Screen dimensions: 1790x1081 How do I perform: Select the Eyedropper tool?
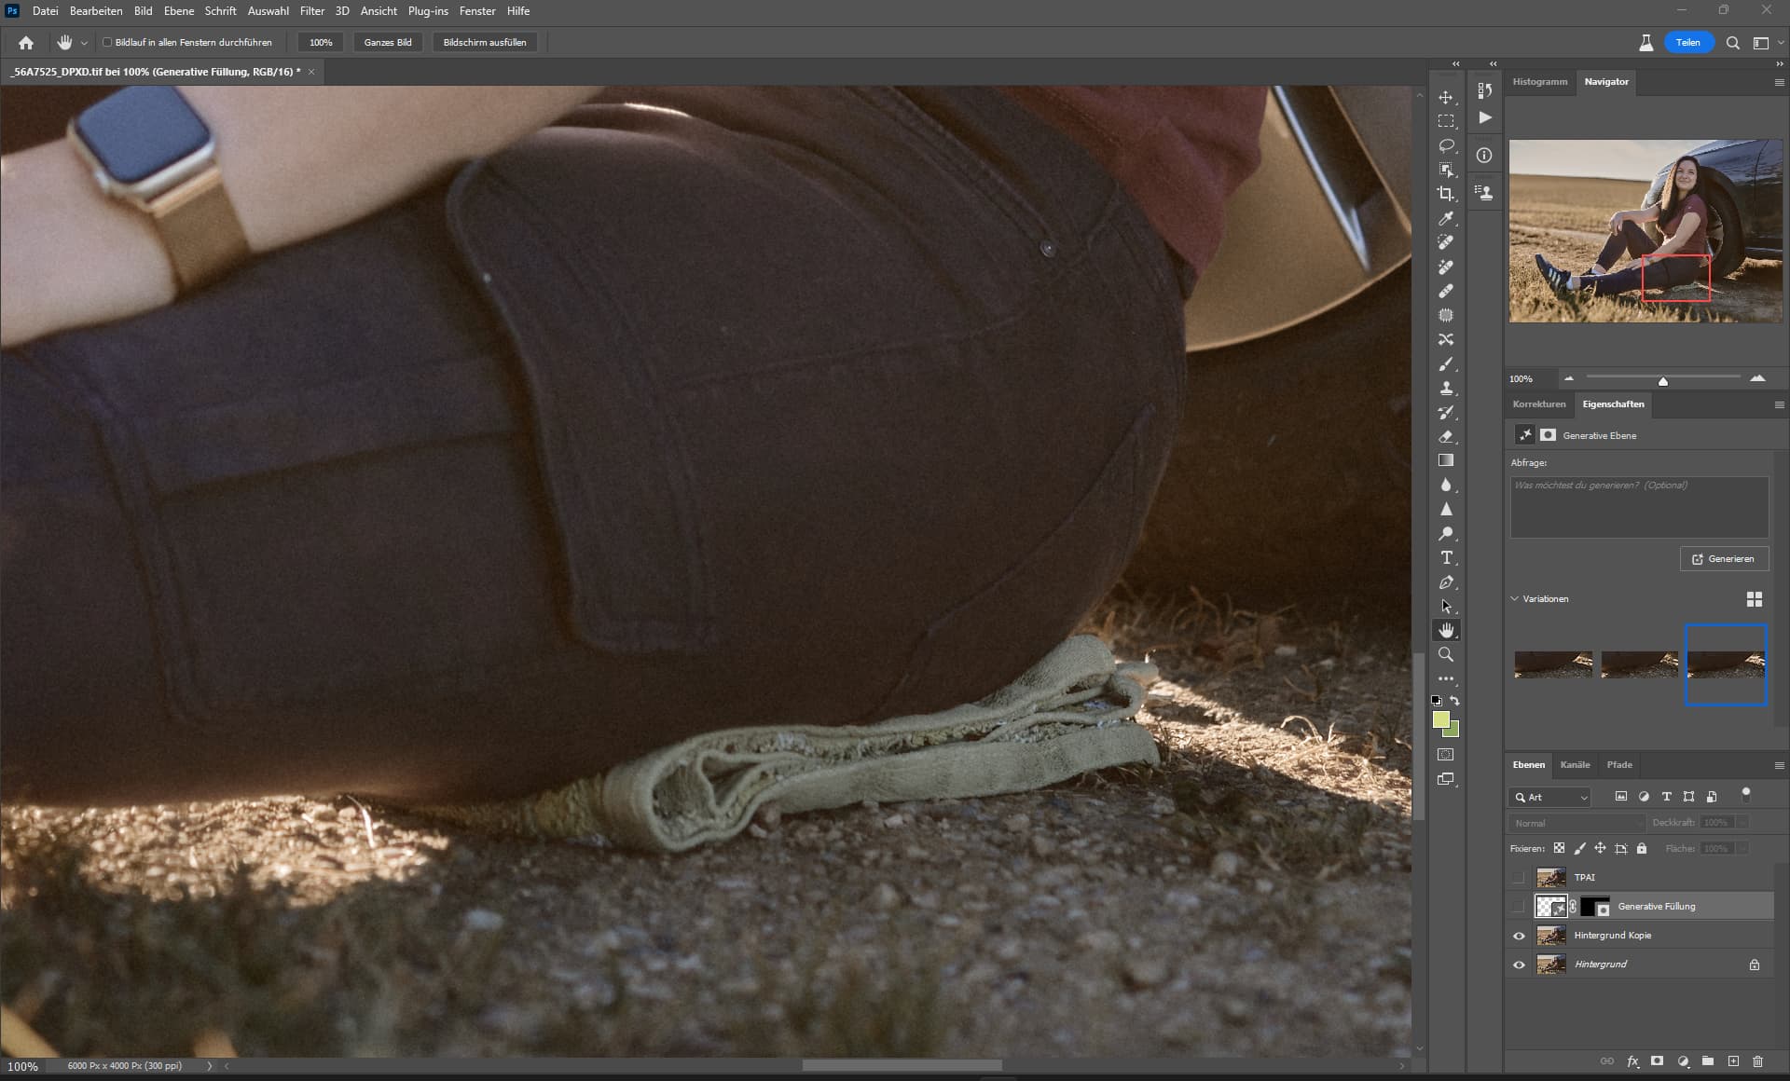click(1445, 218)
